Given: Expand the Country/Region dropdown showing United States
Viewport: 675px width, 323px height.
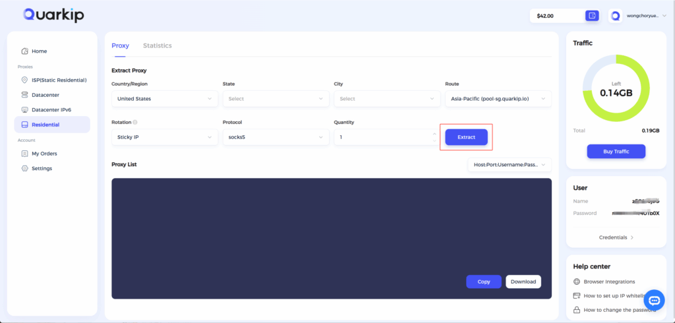Looking at the screenshot, I should click(x=164, y=99).
